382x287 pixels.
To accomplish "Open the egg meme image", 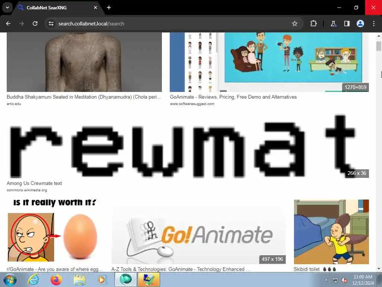I will pos(55,232).
